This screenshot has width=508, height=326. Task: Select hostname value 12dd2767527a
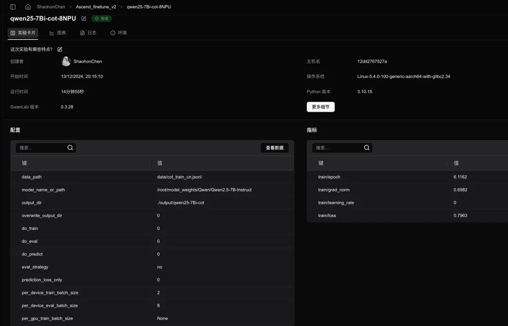click(x=372, y=62)
